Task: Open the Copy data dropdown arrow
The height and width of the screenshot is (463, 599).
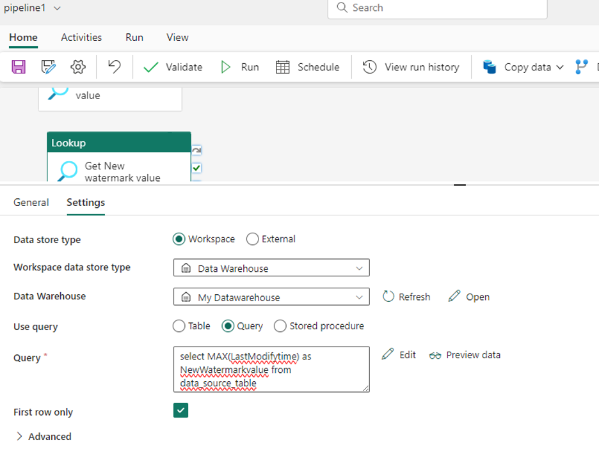Action: [x=560, y=67]
